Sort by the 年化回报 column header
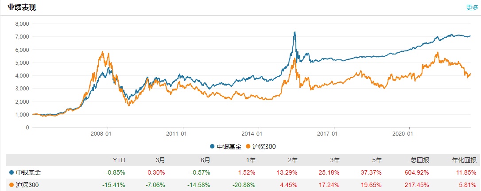The width and height of the screenshot is (481, 191). click(x=465, y=160)
